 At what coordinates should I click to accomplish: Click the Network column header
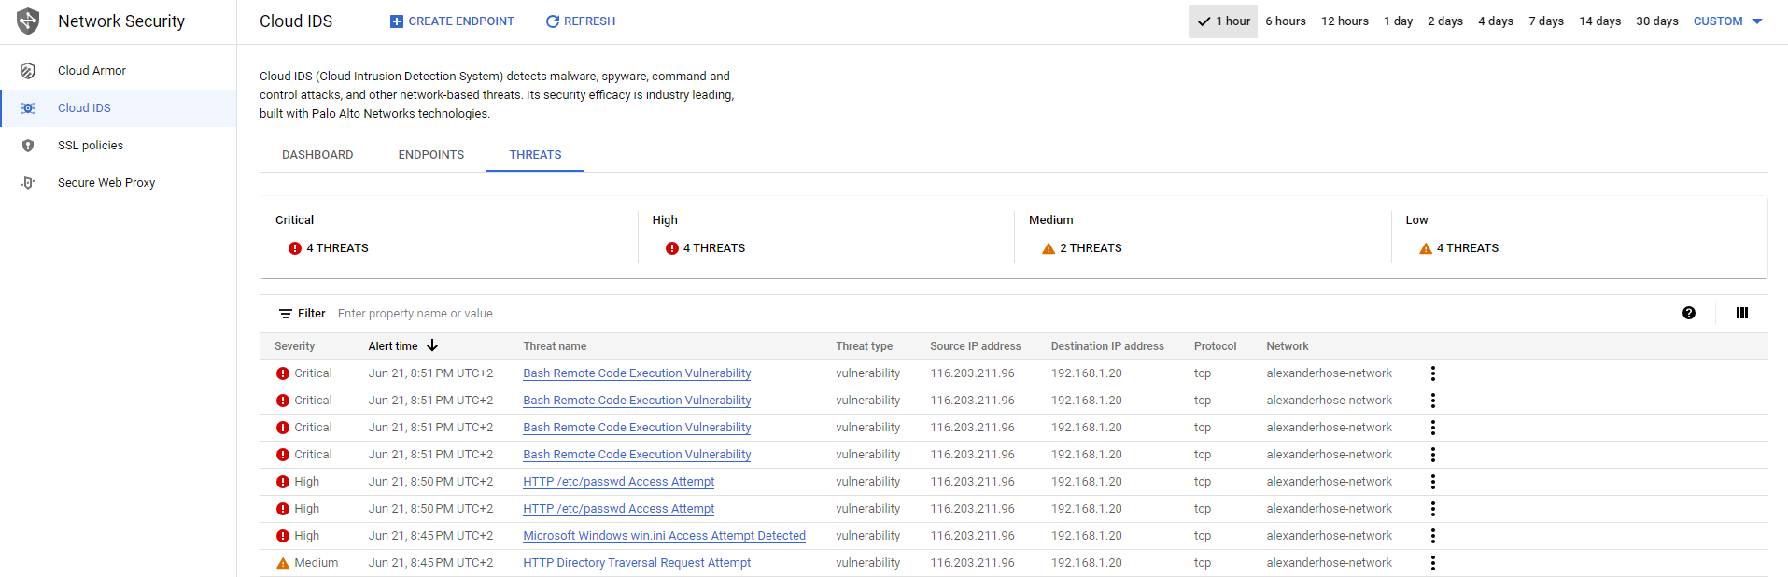(1287, 346)
